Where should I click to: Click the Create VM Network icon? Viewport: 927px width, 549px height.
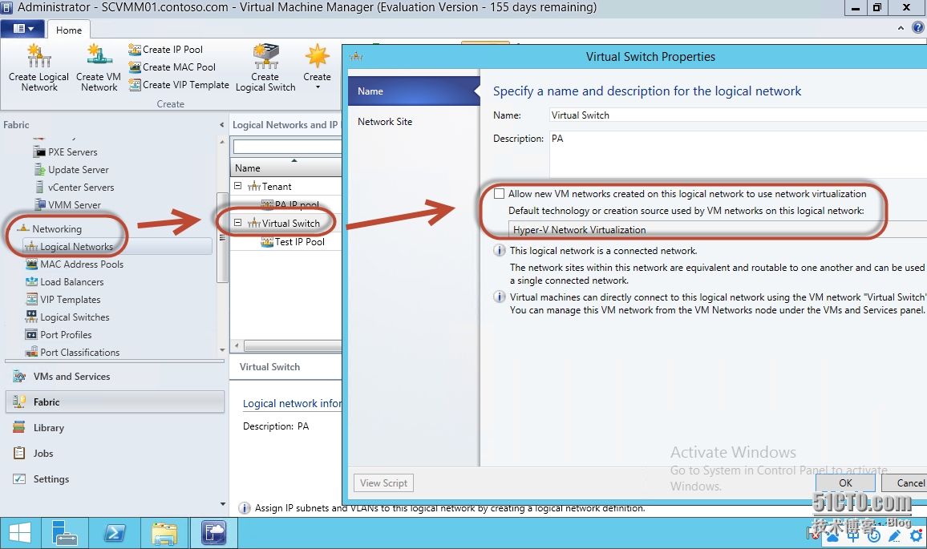[x=99, y=55]
